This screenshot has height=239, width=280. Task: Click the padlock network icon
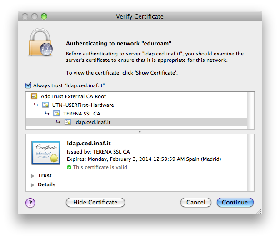click(41, 42)
